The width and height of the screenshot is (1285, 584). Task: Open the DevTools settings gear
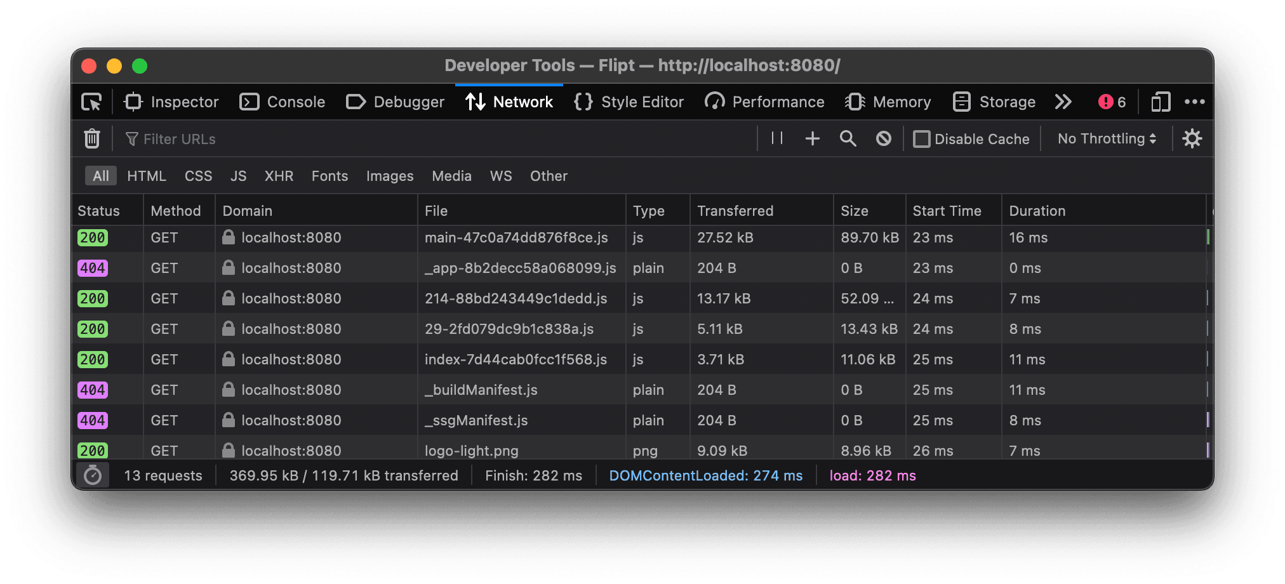coord(1192,138)
